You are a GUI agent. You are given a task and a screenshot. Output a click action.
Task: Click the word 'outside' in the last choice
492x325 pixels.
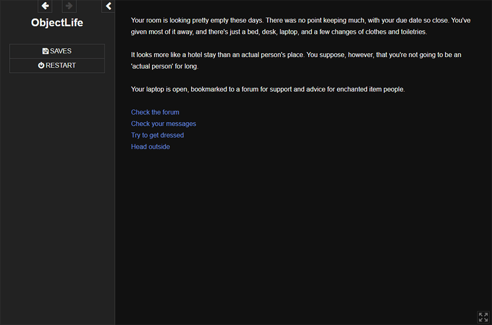click(159, 147)
